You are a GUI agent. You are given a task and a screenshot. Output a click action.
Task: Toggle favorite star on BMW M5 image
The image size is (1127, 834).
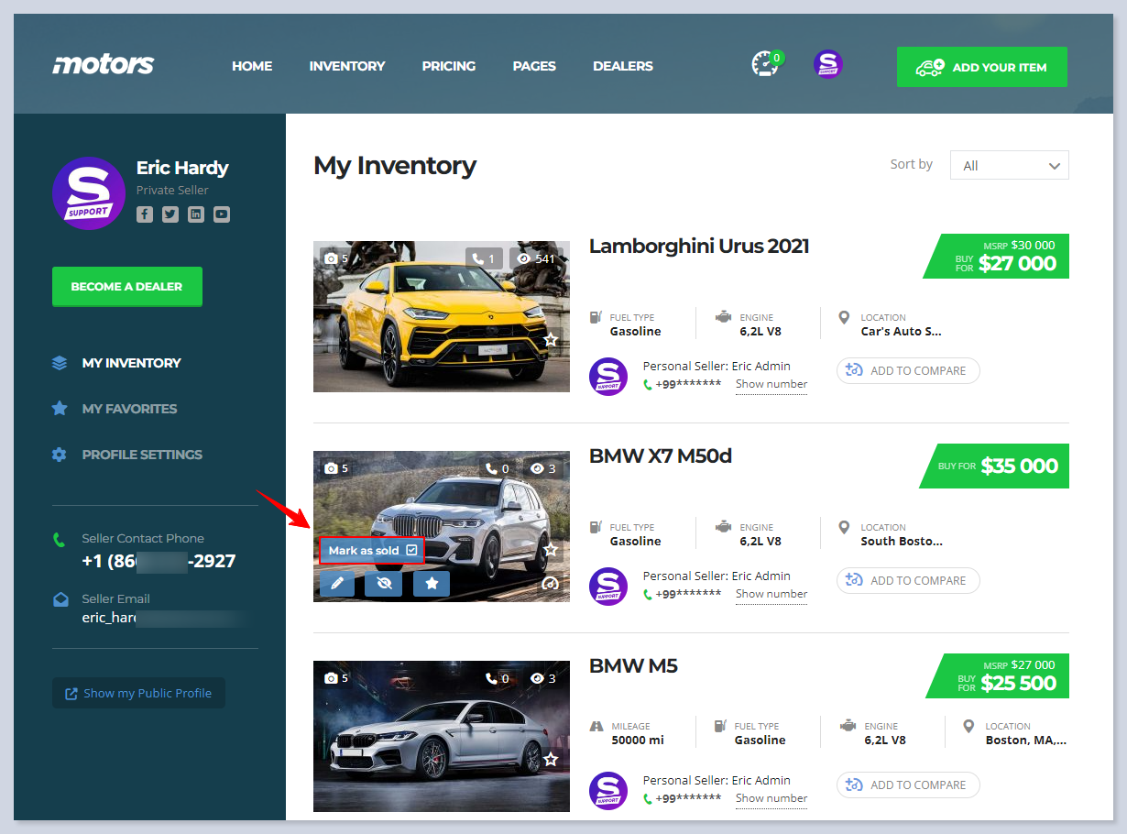coord(551,759)
